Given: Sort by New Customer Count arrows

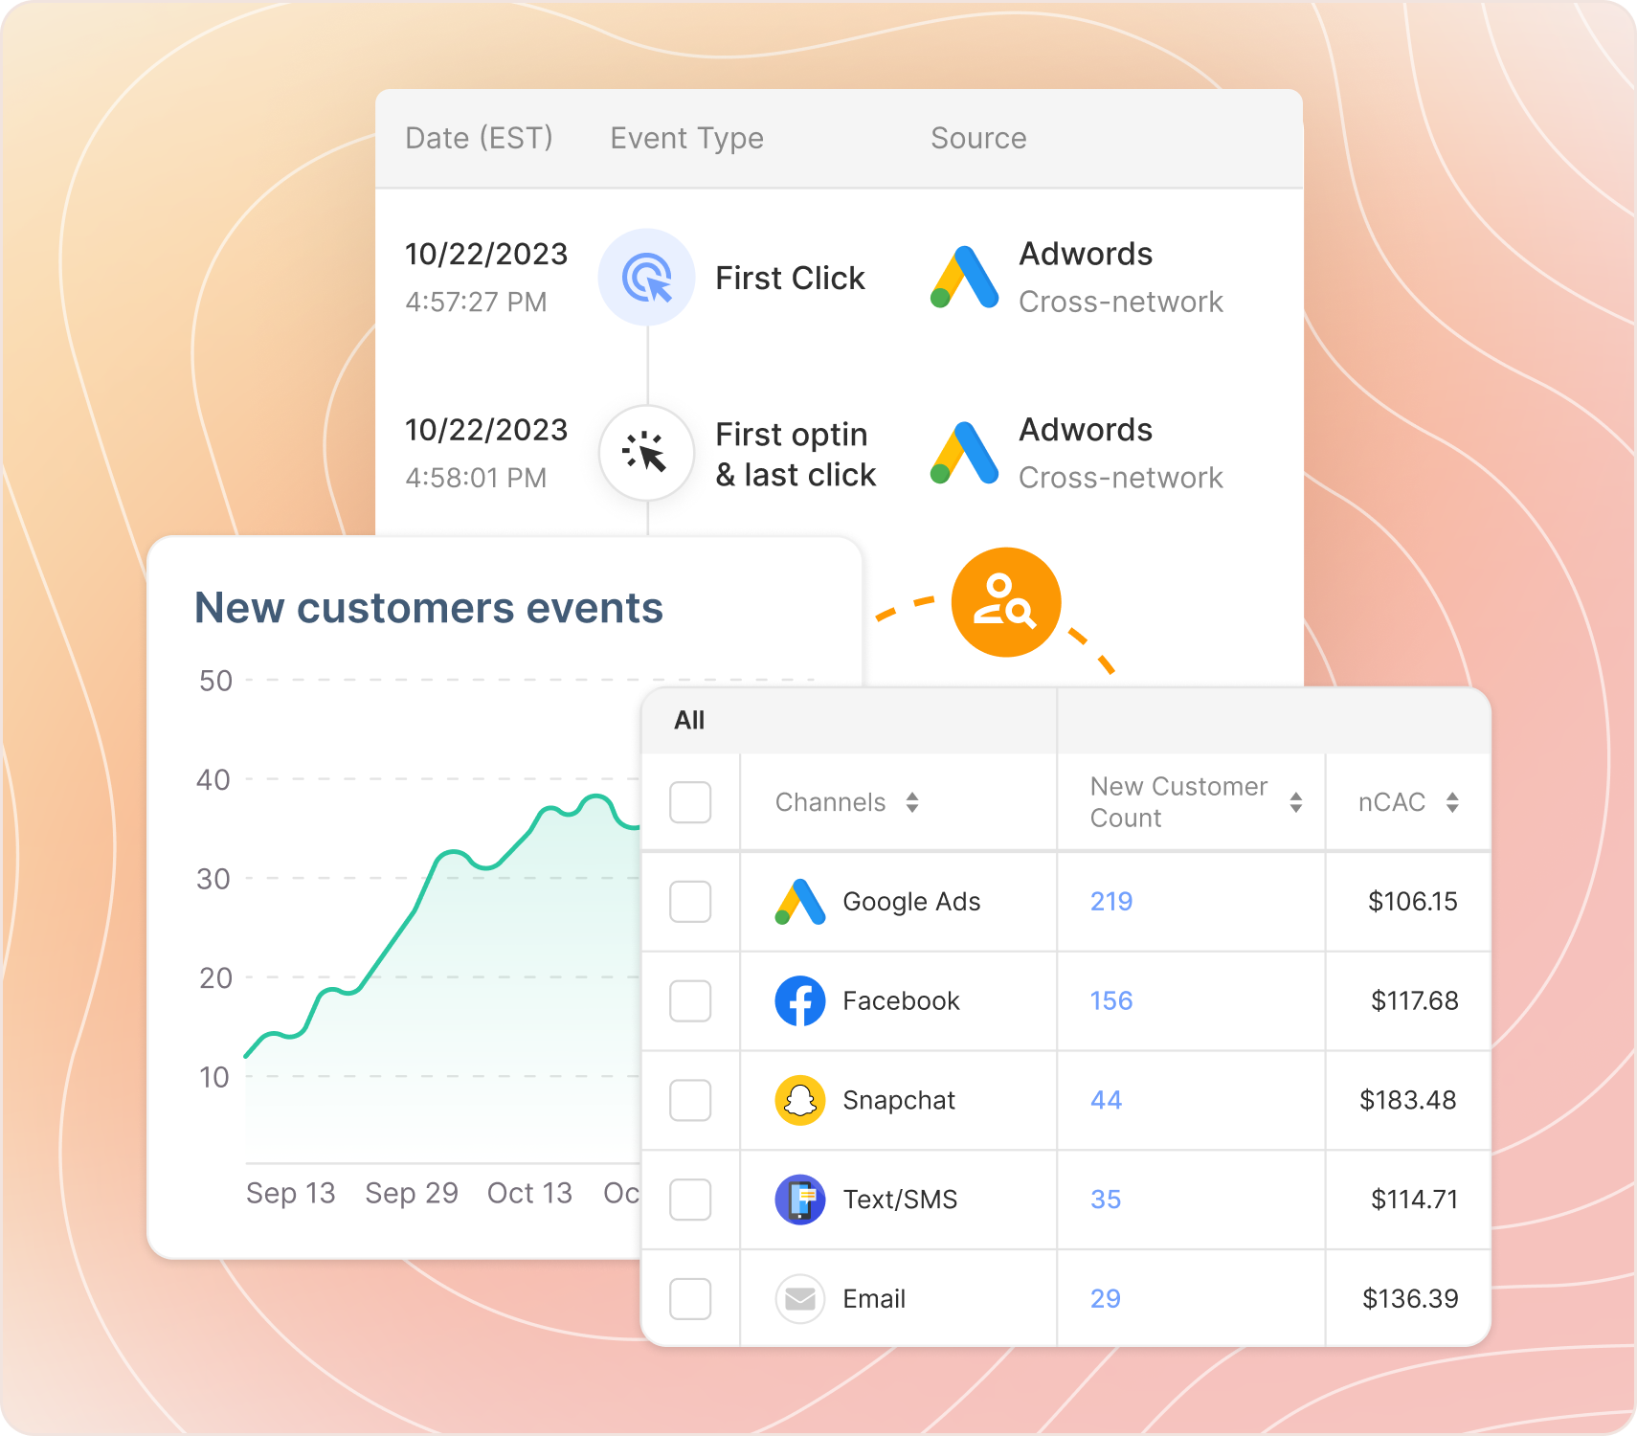Looking at the screenshot, I should coord(1295,802).
